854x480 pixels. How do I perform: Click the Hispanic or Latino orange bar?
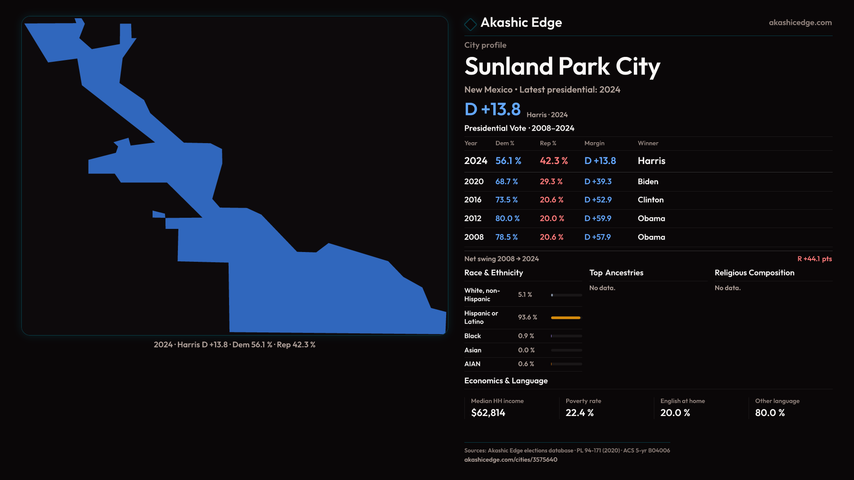tap(565, 318)
